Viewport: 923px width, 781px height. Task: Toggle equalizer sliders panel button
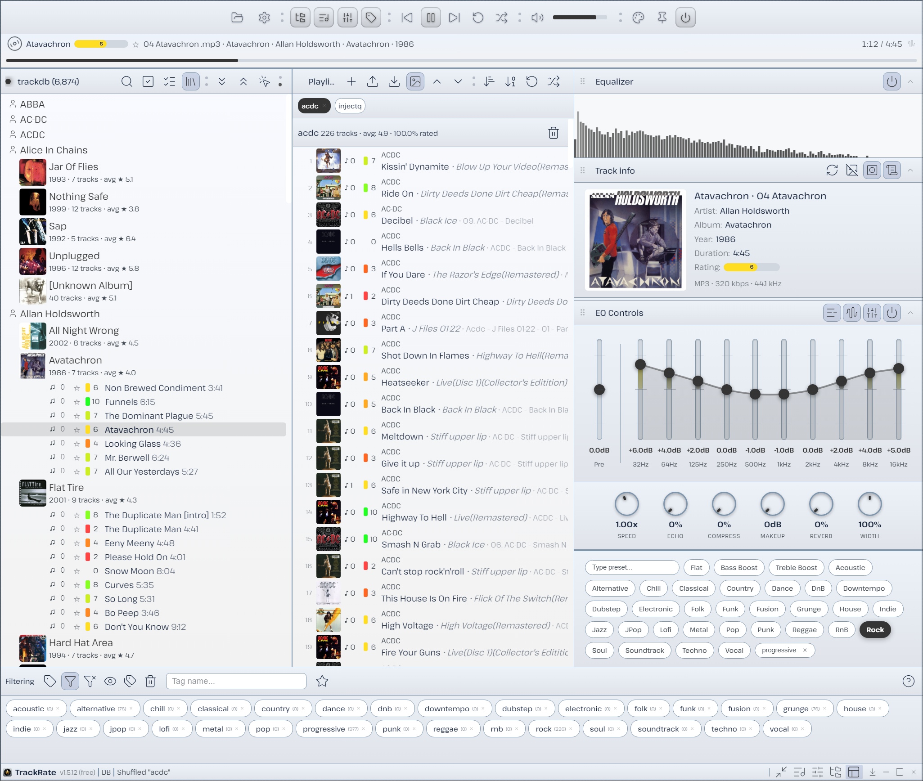point(347,18)
